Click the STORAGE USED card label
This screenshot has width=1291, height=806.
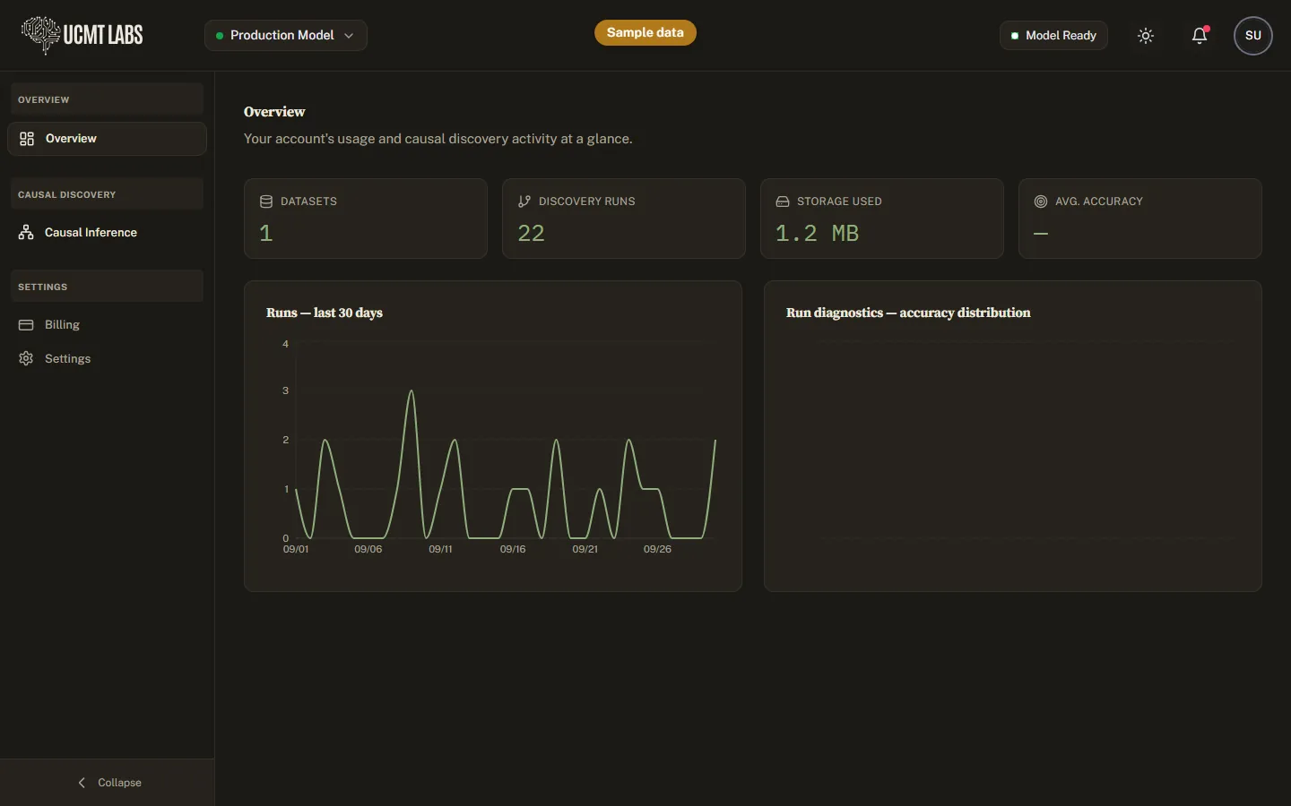click(839, 201)
